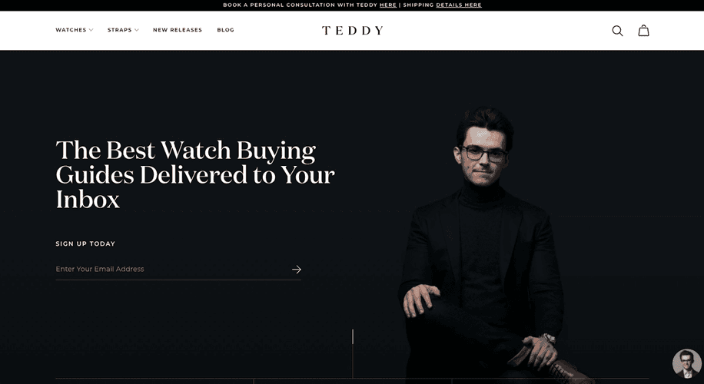Click the TEDDY logo
The image size is (704, 384).
[353, 31]
